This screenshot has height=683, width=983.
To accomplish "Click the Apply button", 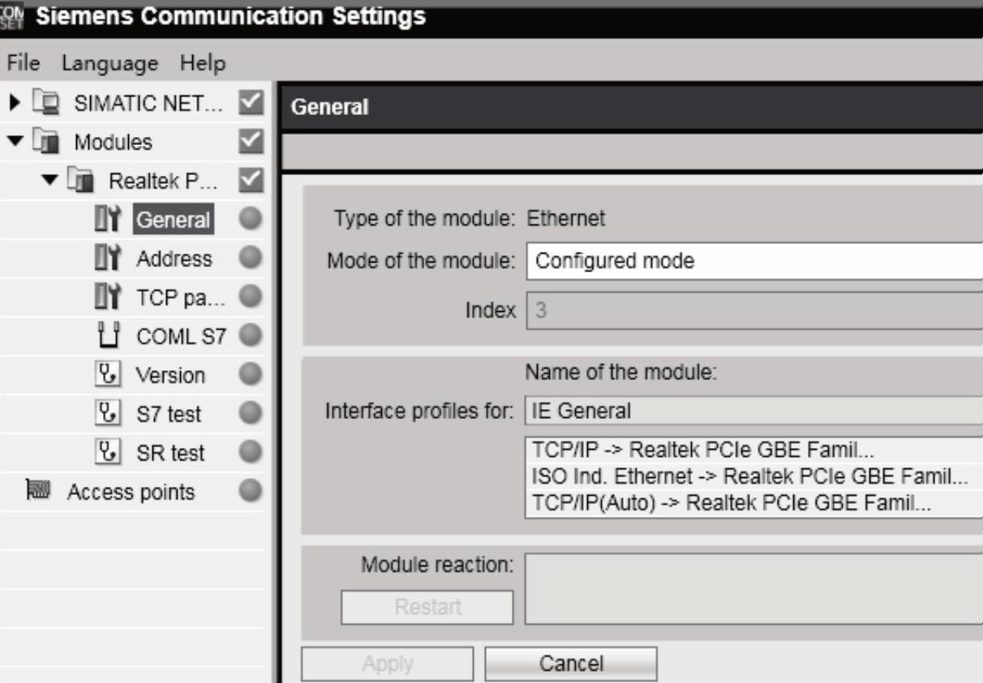I will 388,664.
